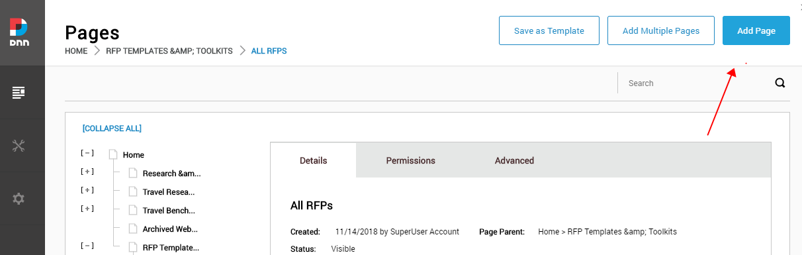
Task: Go to HOME in the breadcrumb
Action: [76, 50]
